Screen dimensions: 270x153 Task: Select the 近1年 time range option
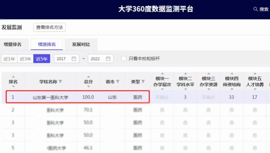pos(9,59)
